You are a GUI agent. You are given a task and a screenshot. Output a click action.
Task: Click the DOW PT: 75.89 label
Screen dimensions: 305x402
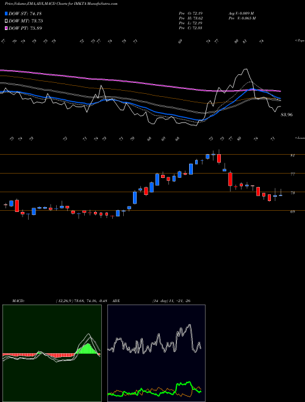pyautogui.click(x=25, y=28)
